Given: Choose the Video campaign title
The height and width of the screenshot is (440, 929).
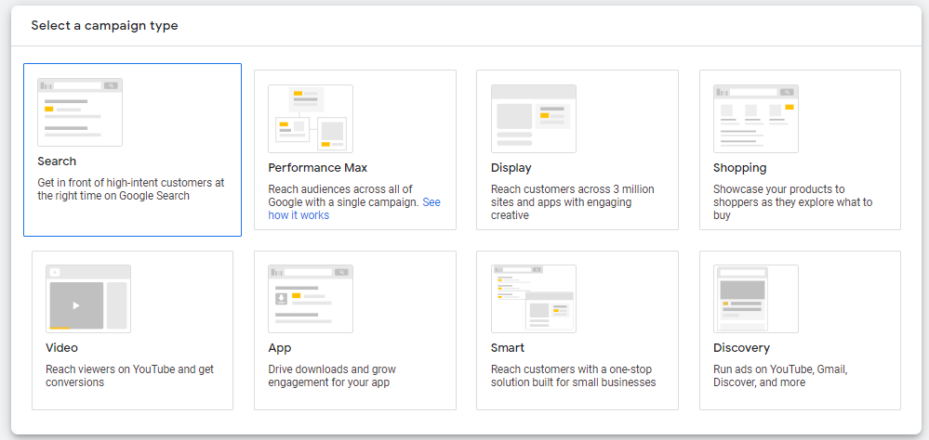Looking at the screenshot, I should pyautogui.click(x=61, y=348).
